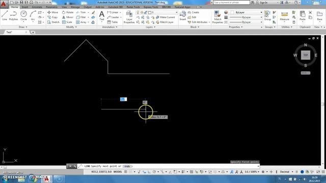Add a new drawing tab with plus button
The height and width of the screenshot is (183, 326).
point(33,32)
